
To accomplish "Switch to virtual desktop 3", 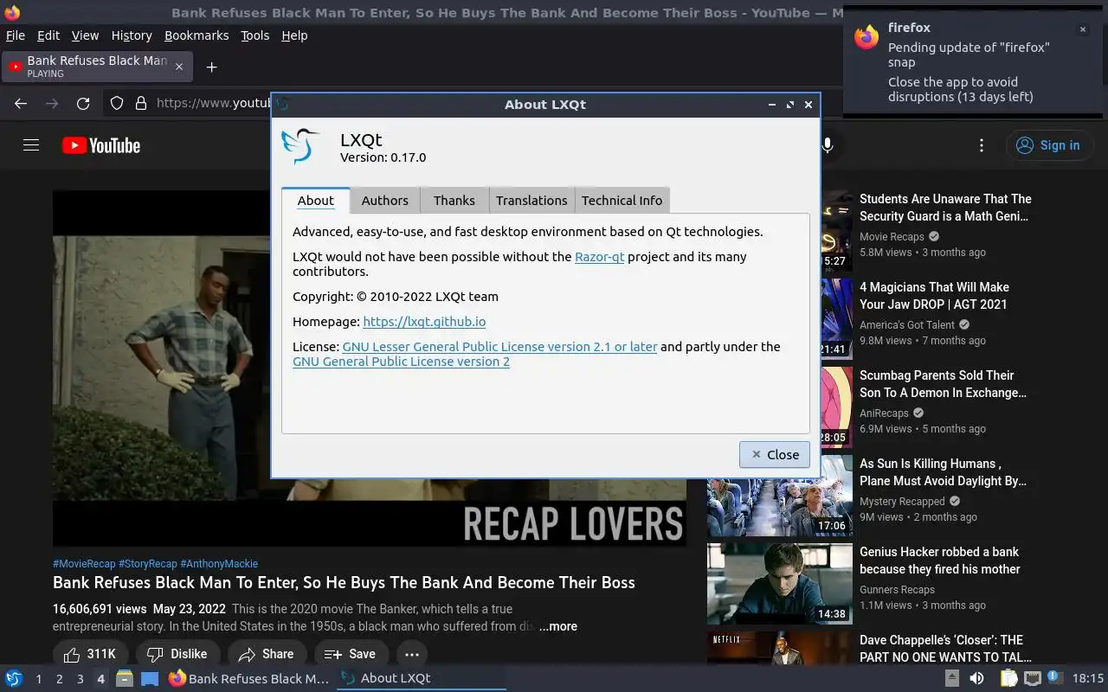I will [80, 679].
